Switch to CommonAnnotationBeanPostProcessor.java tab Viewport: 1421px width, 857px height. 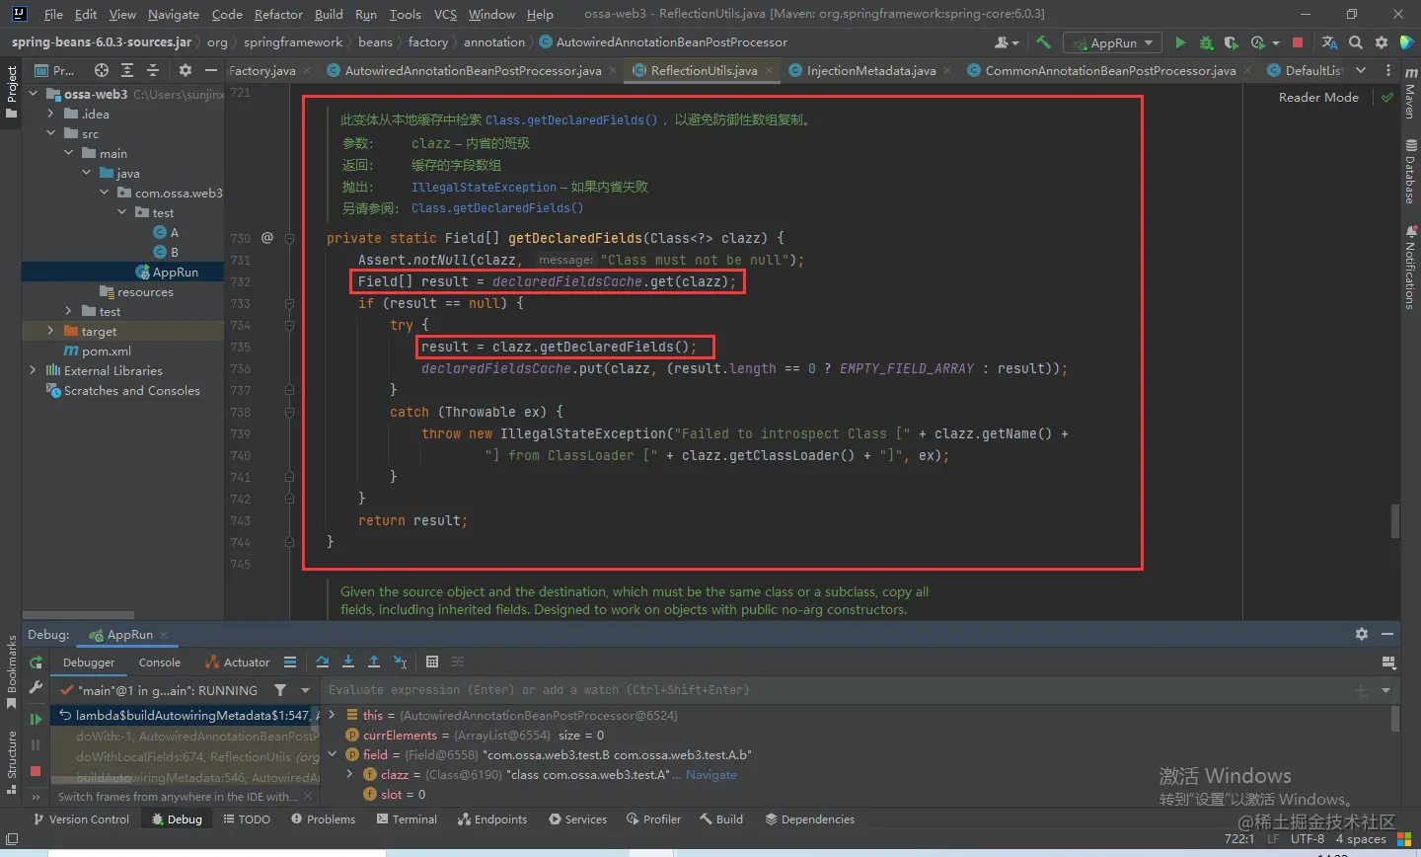pyautogui.click(x=1110, y=70)
